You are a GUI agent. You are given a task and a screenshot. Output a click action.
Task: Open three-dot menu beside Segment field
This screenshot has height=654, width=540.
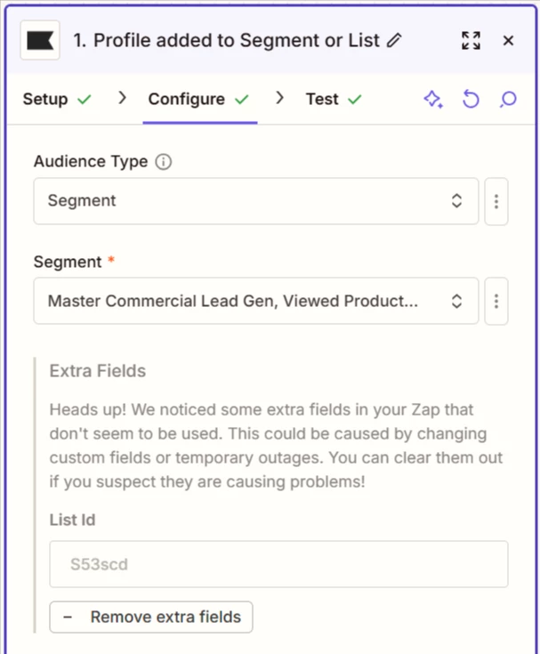click(496, 301)
